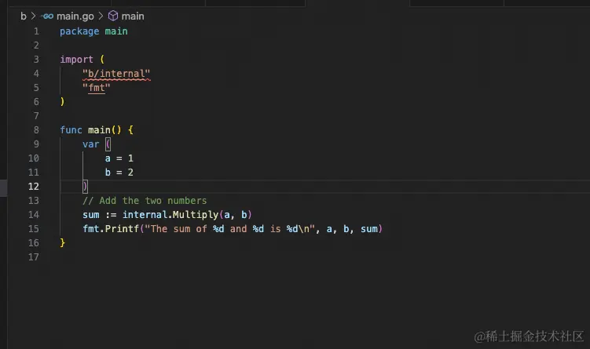Click the 'import' keyword on line 3
This screenshot has height=349, width=590.
tap(76, 60)
